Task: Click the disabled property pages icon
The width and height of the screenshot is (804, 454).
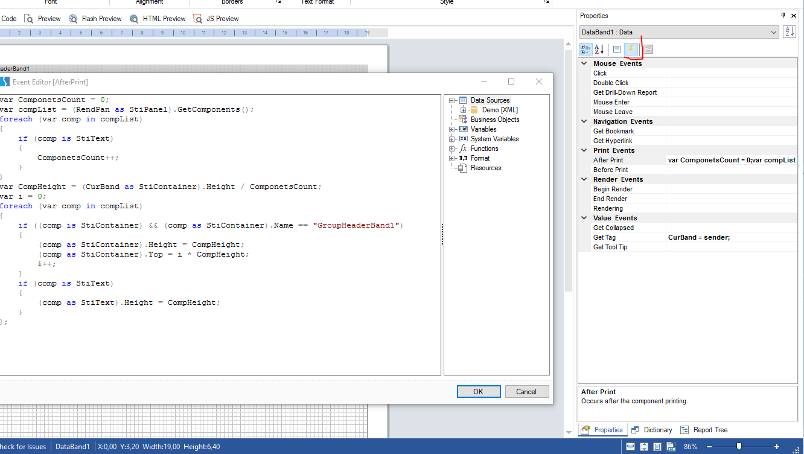Action: pos(648,50)
